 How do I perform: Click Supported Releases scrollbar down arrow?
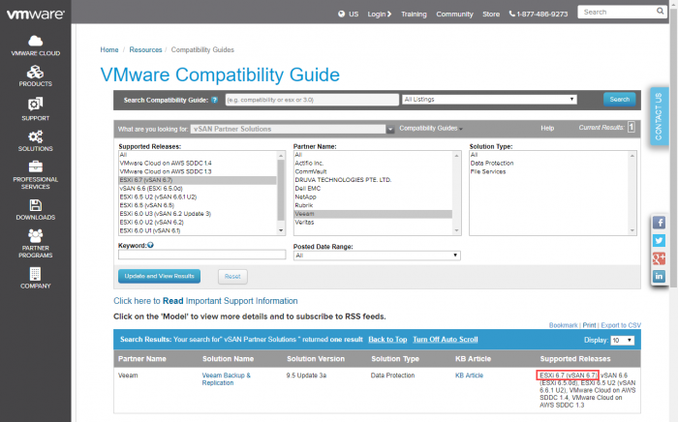point(281,230)
